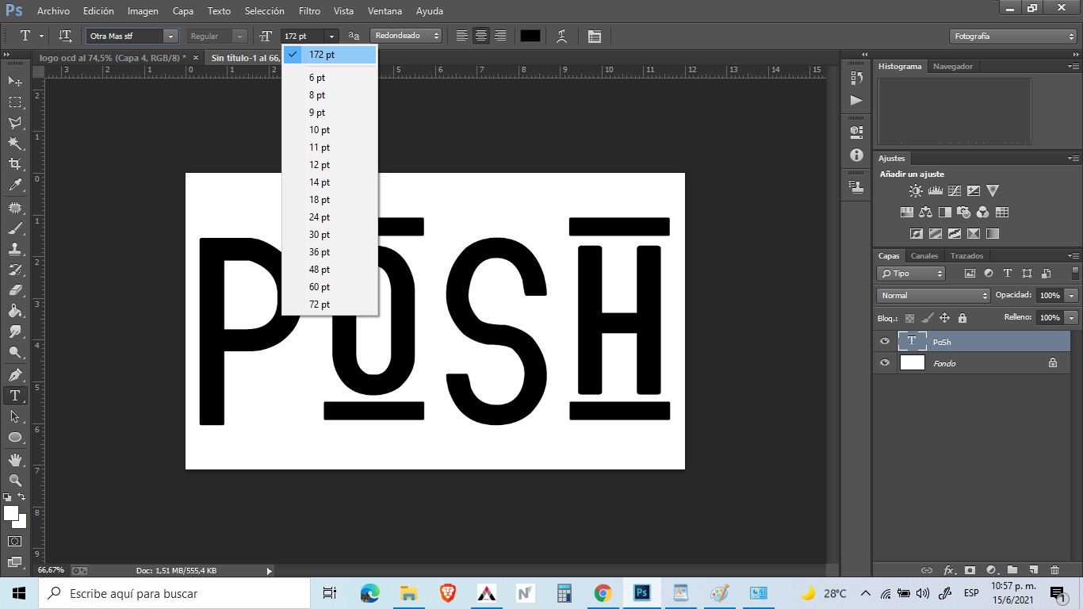The width and height of the screenshot is (1083, 609).
Task: Align text right
Action: tap(500, 36)
